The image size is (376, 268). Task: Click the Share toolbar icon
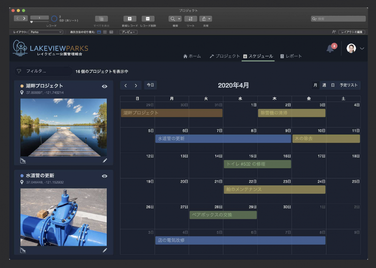click(x=204, y=19)
